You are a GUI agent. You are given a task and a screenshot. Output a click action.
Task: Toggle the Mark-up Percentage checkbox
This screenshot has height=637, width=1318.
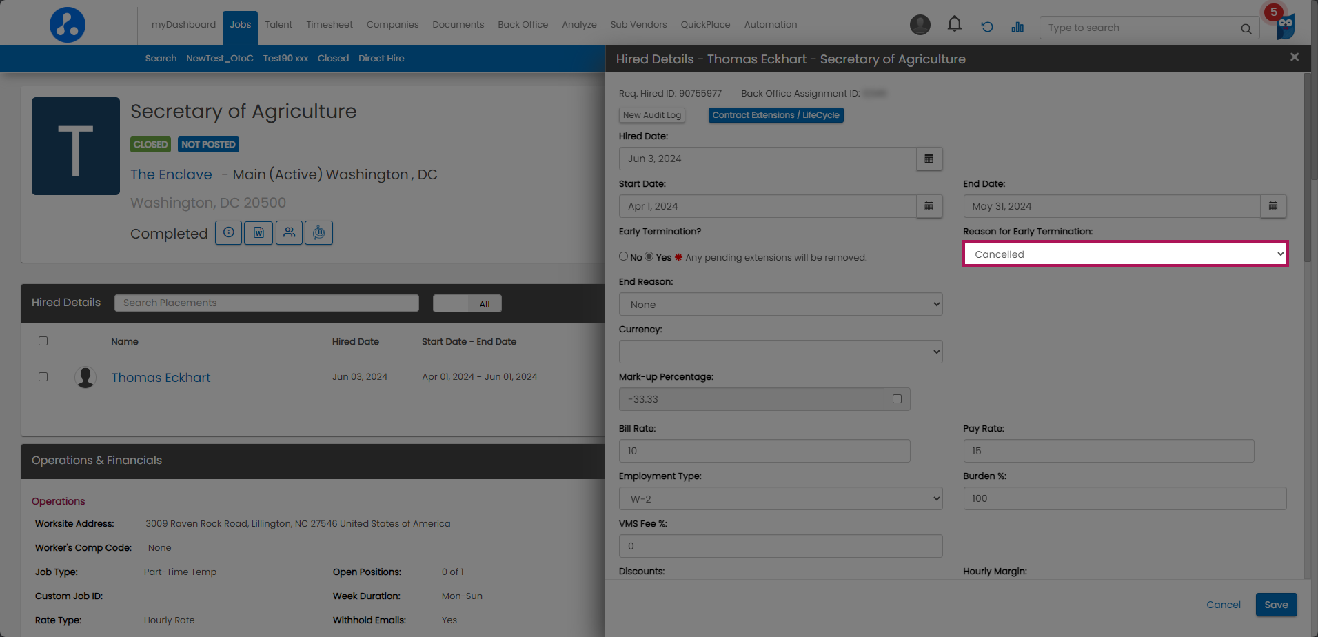click(x=897, y=399)
